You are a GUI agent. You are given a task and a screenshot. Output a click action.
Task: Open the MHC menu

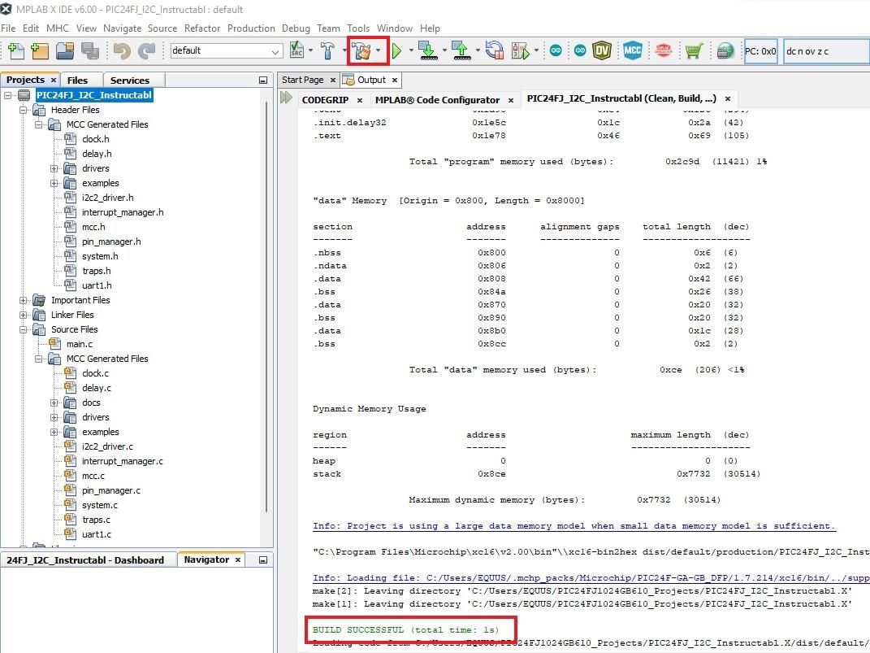pyautogui.click(x=58, y=28)
